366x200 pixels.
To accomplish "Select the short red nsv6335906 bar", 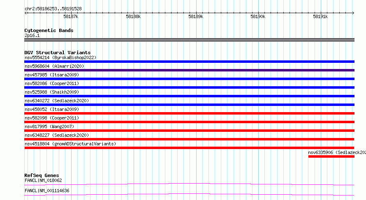I will point(331,156).
